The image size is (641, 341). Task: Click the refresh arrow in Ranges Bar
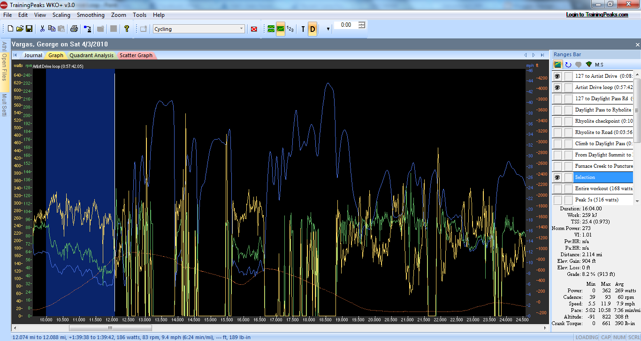[x=568, y=65]
